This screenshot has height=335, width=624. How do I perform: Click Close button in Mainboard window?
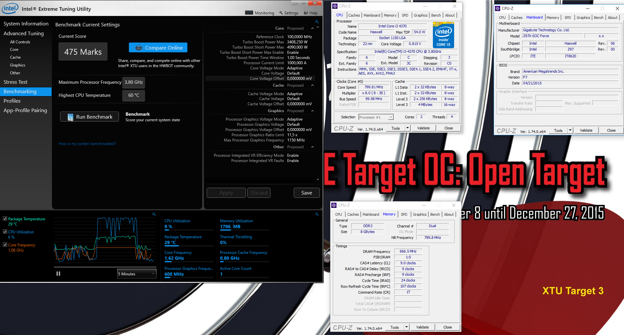[611, 130]
